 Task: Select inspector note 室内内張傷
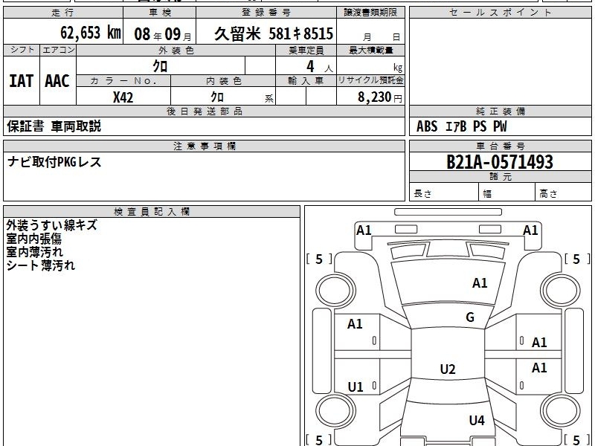click(33, 239)
